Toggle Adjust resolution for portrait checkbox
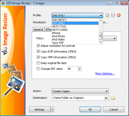The width and height of the screenshot is (129, 116). click(38, 46)
